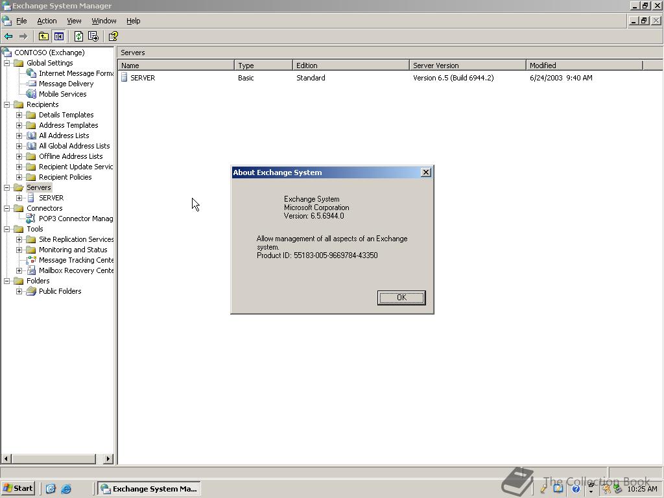Viewport: 664px width, 498px height.
Task: Open the Help menu
Action: 133,21
